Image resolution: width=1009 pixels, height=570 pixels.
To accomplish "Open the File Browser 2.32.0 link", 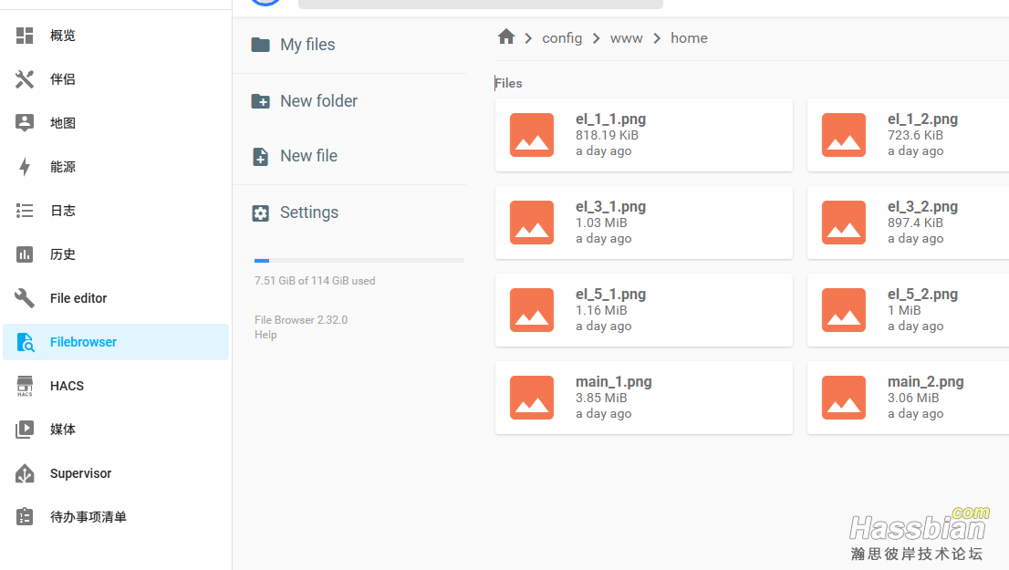I will pyautogui.click(x=300, y=320).
